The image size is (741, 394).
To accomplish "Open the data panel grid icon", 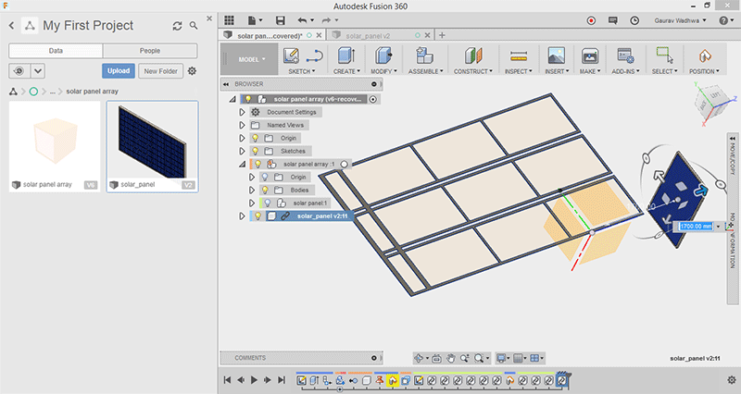I will coord(229,19).
